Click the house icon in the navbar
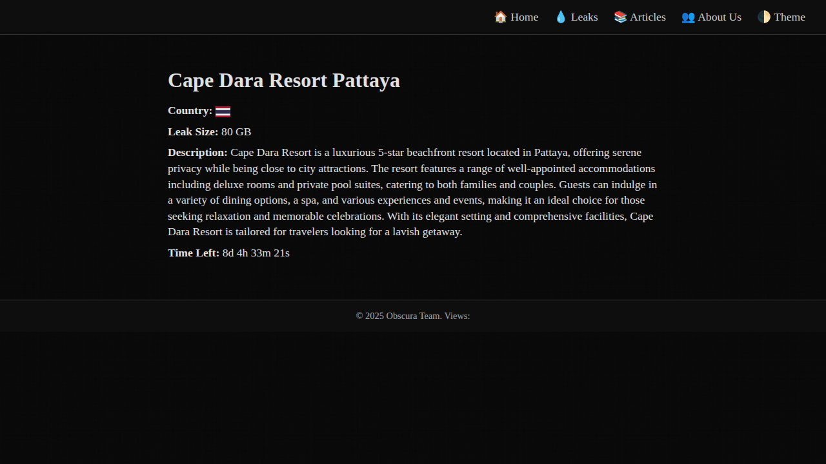Viewport: 826px width, 464px height. pyautogui.click(x=500, y=17)
